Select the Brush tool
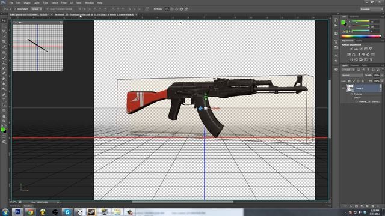This screenshot has width=385, height=216. [4, 58]
